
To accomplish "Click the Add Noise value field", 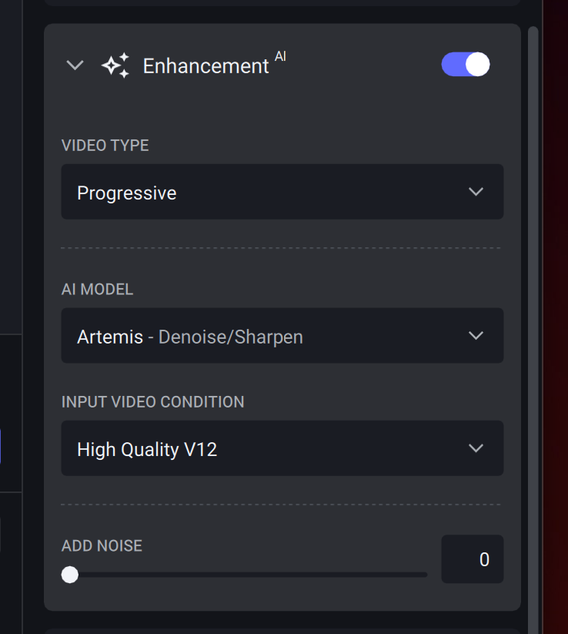I will point(472,559).
